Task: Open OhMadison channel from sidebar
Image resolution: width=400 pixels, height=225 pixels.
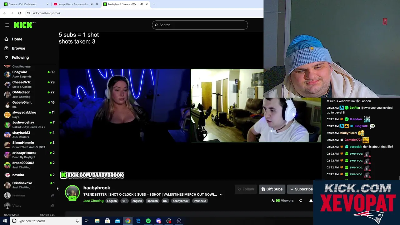Action: pos(29,94)
